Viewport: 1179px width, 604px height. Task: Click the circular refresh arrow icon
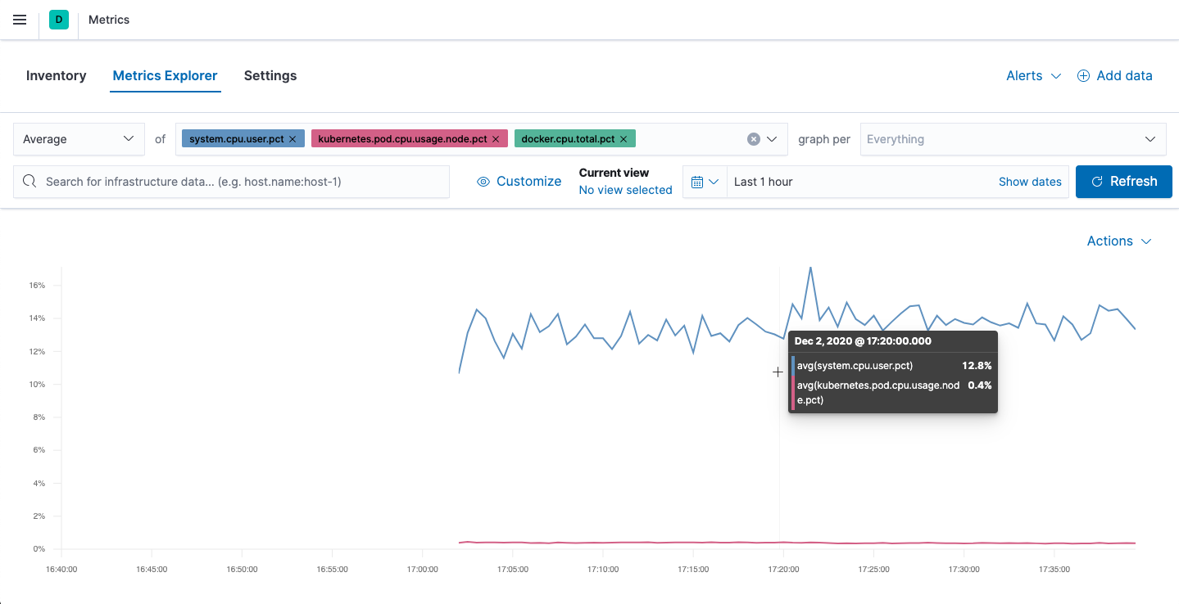pos(1097,182)
